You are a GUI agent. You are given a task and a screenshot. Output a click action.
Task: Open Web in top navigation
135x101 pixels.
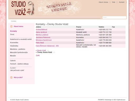coord(113,2)
